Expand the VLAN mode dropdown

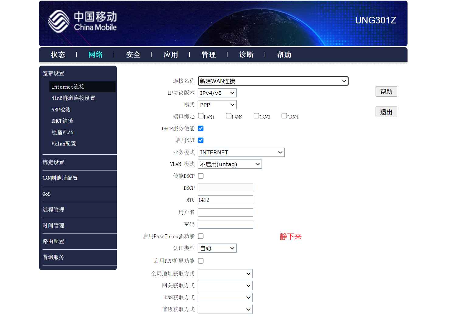[x=230, y=164]
